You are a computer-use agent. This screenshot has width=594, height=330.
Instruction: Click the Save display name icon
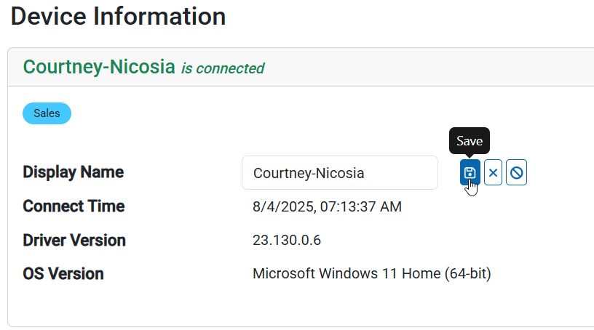pyautogui.click(x=470, y=173)
